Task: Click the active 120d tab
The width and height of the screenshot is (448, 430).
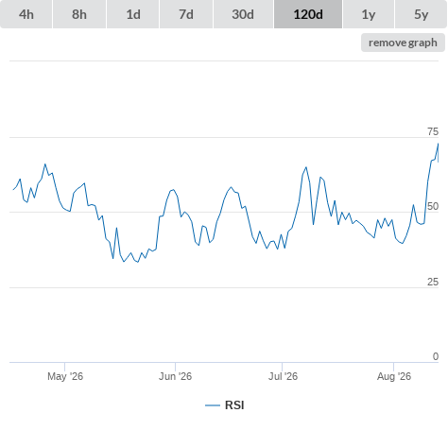Action: [308, 14]
